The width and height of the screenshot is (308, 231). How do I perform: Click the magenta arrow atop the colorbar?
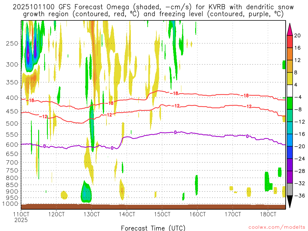pos(290,29)
